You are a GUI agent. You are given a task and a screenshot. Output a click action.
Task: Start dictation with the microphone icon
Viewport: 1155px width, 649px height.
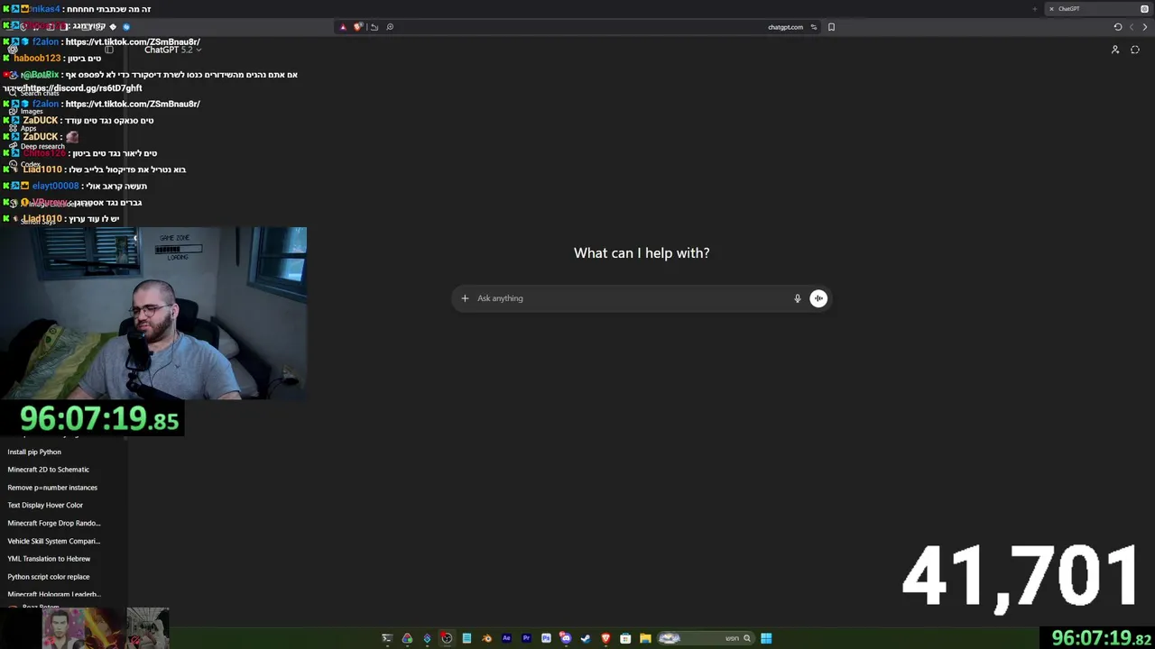[x=798, y=298]
